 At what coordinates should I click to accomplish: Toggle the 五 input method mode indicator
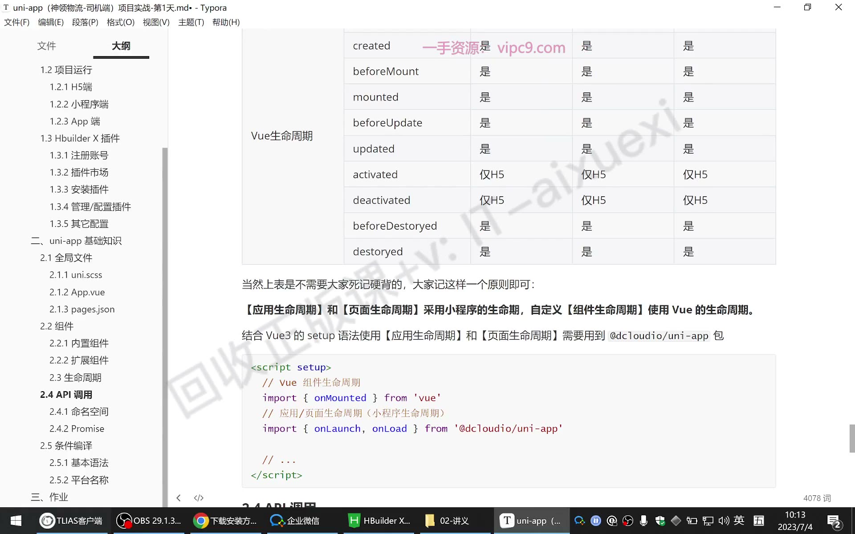tap(759, 520)
